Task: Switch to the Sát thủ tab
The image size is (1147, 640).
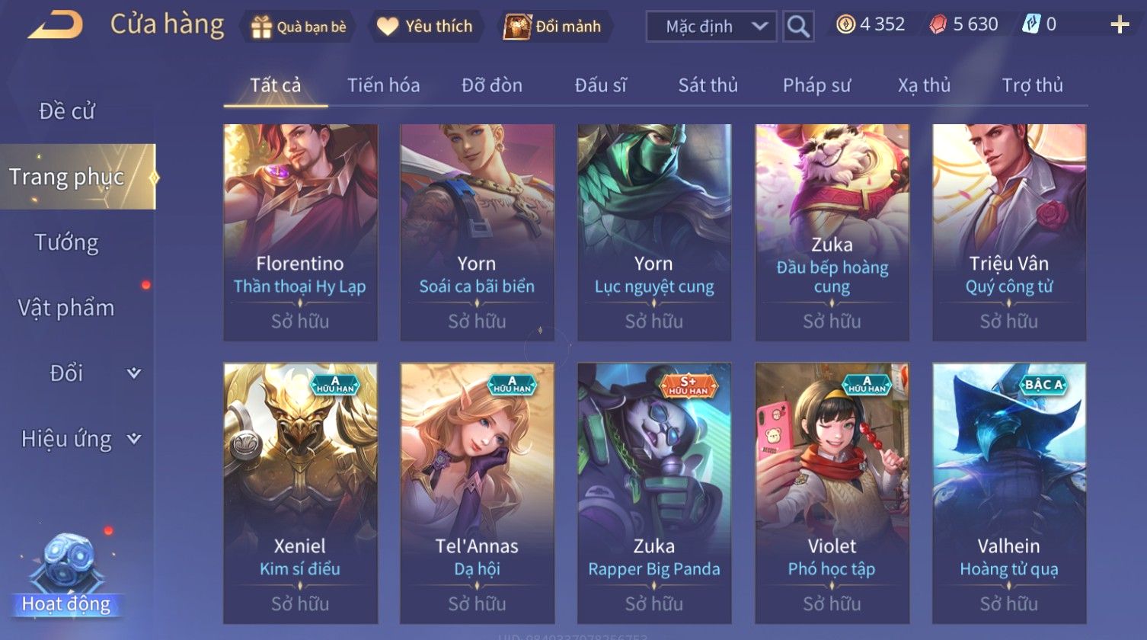Action: (708, 85)
